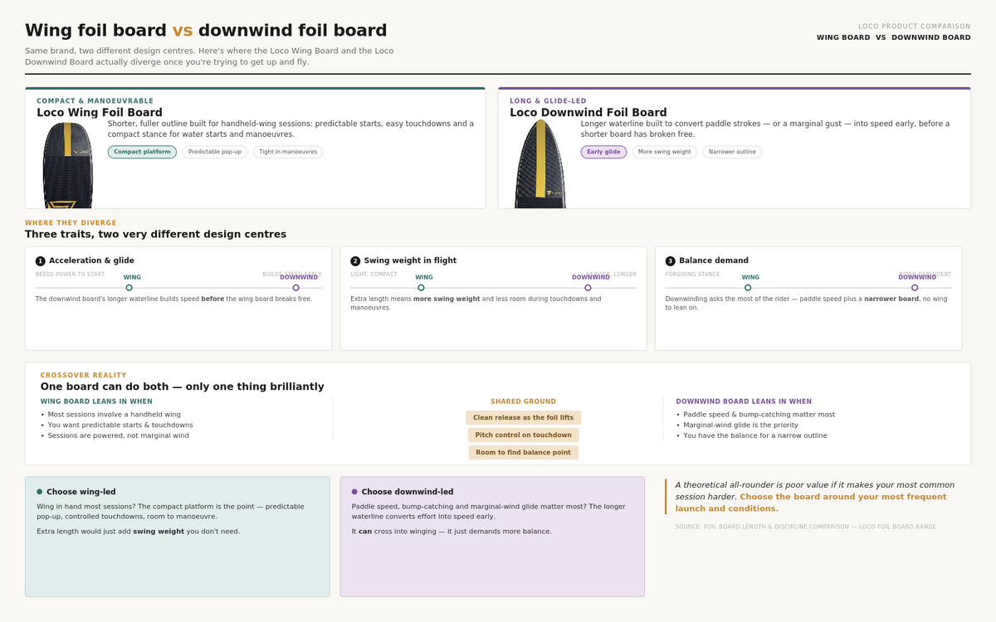Click the 'Wing Board vs Downwind Board' header text

tap(893, 37)
